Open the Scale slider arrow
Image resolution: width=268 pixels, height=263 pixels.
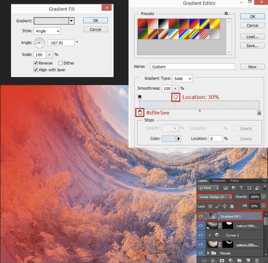point(49,55)
